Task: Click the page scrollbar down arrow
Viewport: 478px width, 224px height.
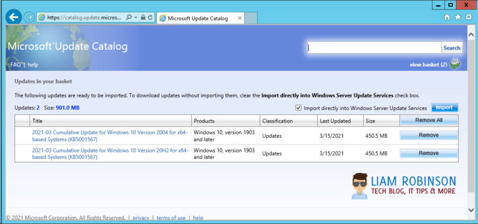Action: 471,210
